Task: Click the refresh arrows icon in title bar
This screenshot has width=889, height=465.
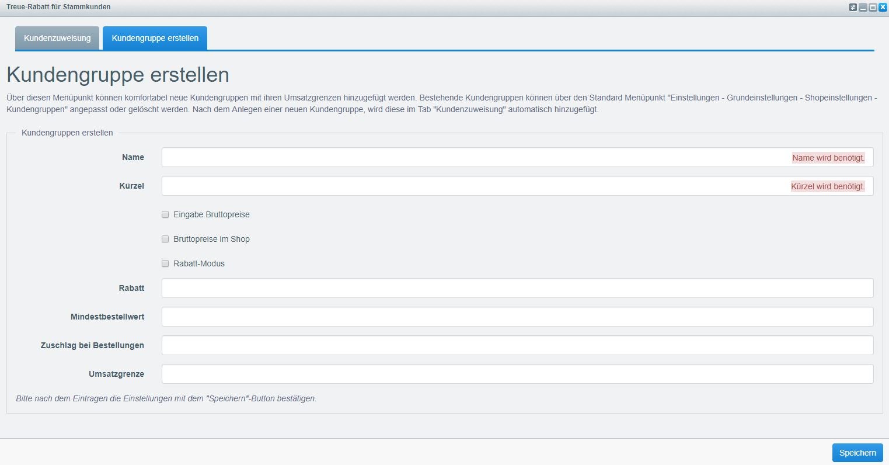Action: (853, 8)
